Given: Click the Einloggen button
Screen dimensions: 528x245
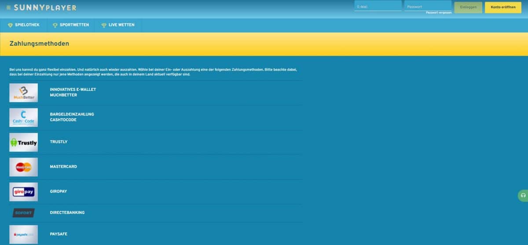Looking at the screenshot, I should pos(468,7).
